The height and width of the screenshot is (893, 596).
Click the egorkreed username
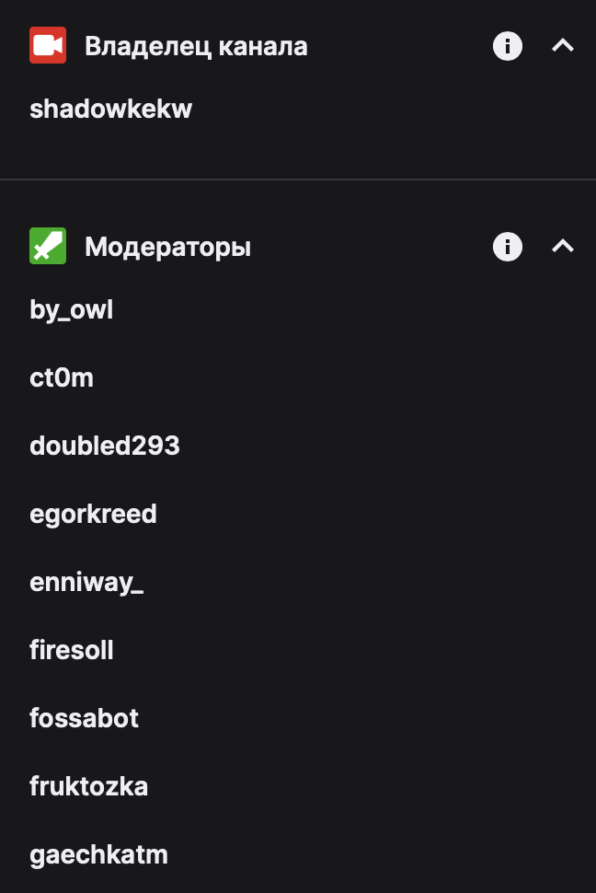93,515
